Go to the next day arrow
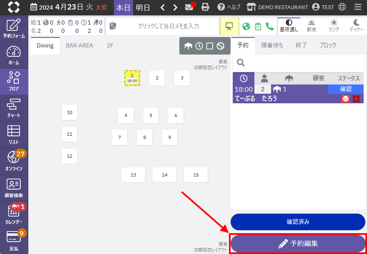Image resolution: width=367 pixels, height=254 pixels. click(175, 7)
